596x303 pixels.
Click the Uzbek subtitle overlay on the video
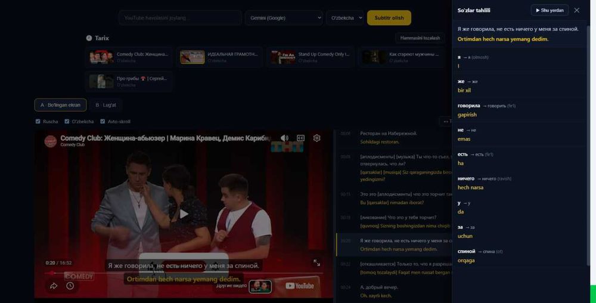[x=184, y=279]
